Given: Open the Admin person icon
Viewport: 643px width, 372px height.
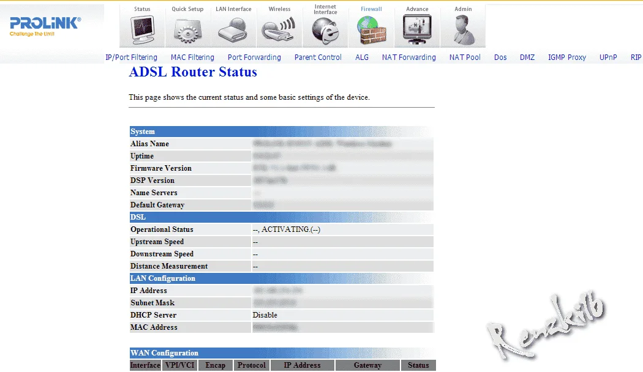Looking at the screenshot, I should click(x=464, y=30).
